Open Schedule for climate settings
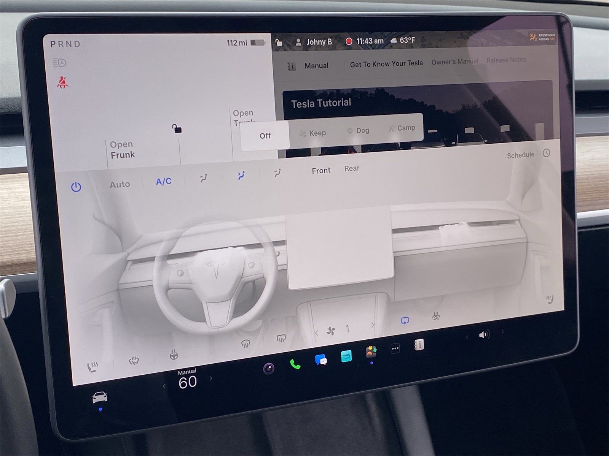The image size is (609, 456). 520,154
